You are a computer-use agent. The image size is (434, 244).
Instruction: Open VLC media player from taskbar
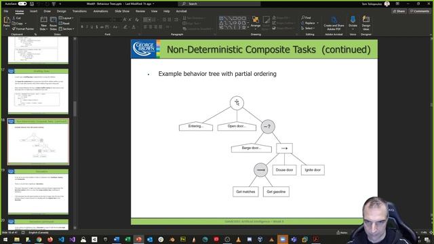click(238, 239)
